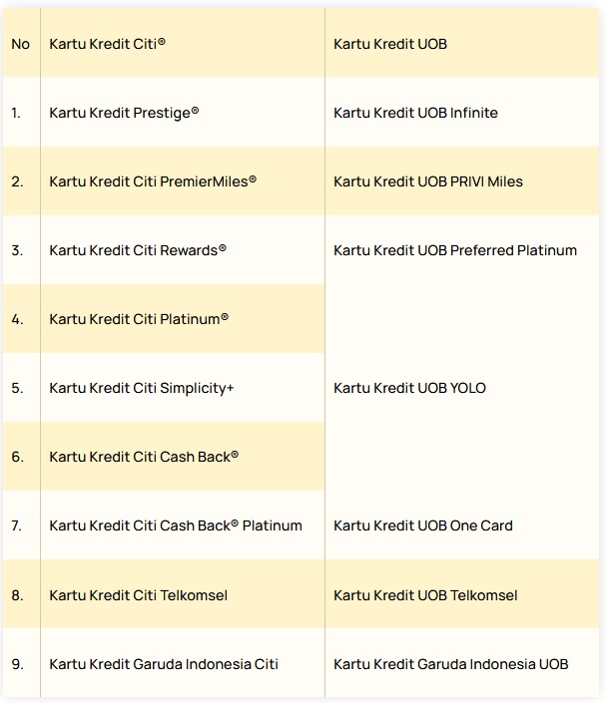This screenshot has width=607, height=703.
Task: Click the "Kartu Kredit UOB" column header
Action: 389,44
